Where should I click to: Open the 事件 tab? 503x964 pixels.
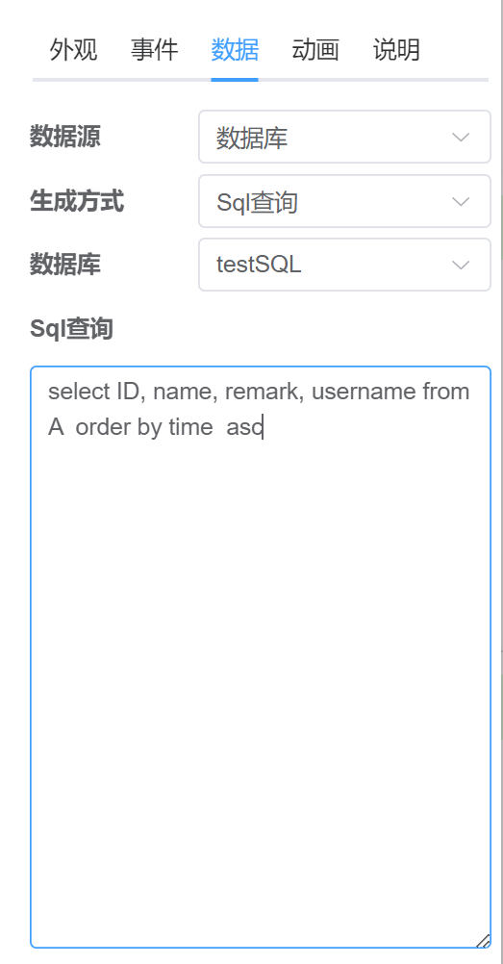coord(154,50)
